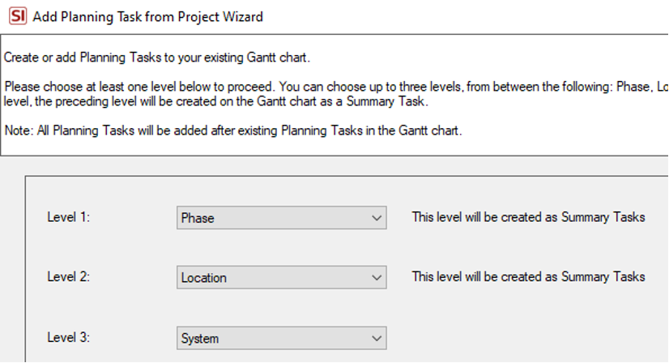Click the 'Please choose at least one level' paragraph

pyautogui.click(x=336, y=94)
